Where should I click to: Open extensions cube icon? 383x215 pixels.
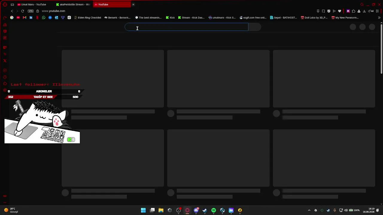353,11
